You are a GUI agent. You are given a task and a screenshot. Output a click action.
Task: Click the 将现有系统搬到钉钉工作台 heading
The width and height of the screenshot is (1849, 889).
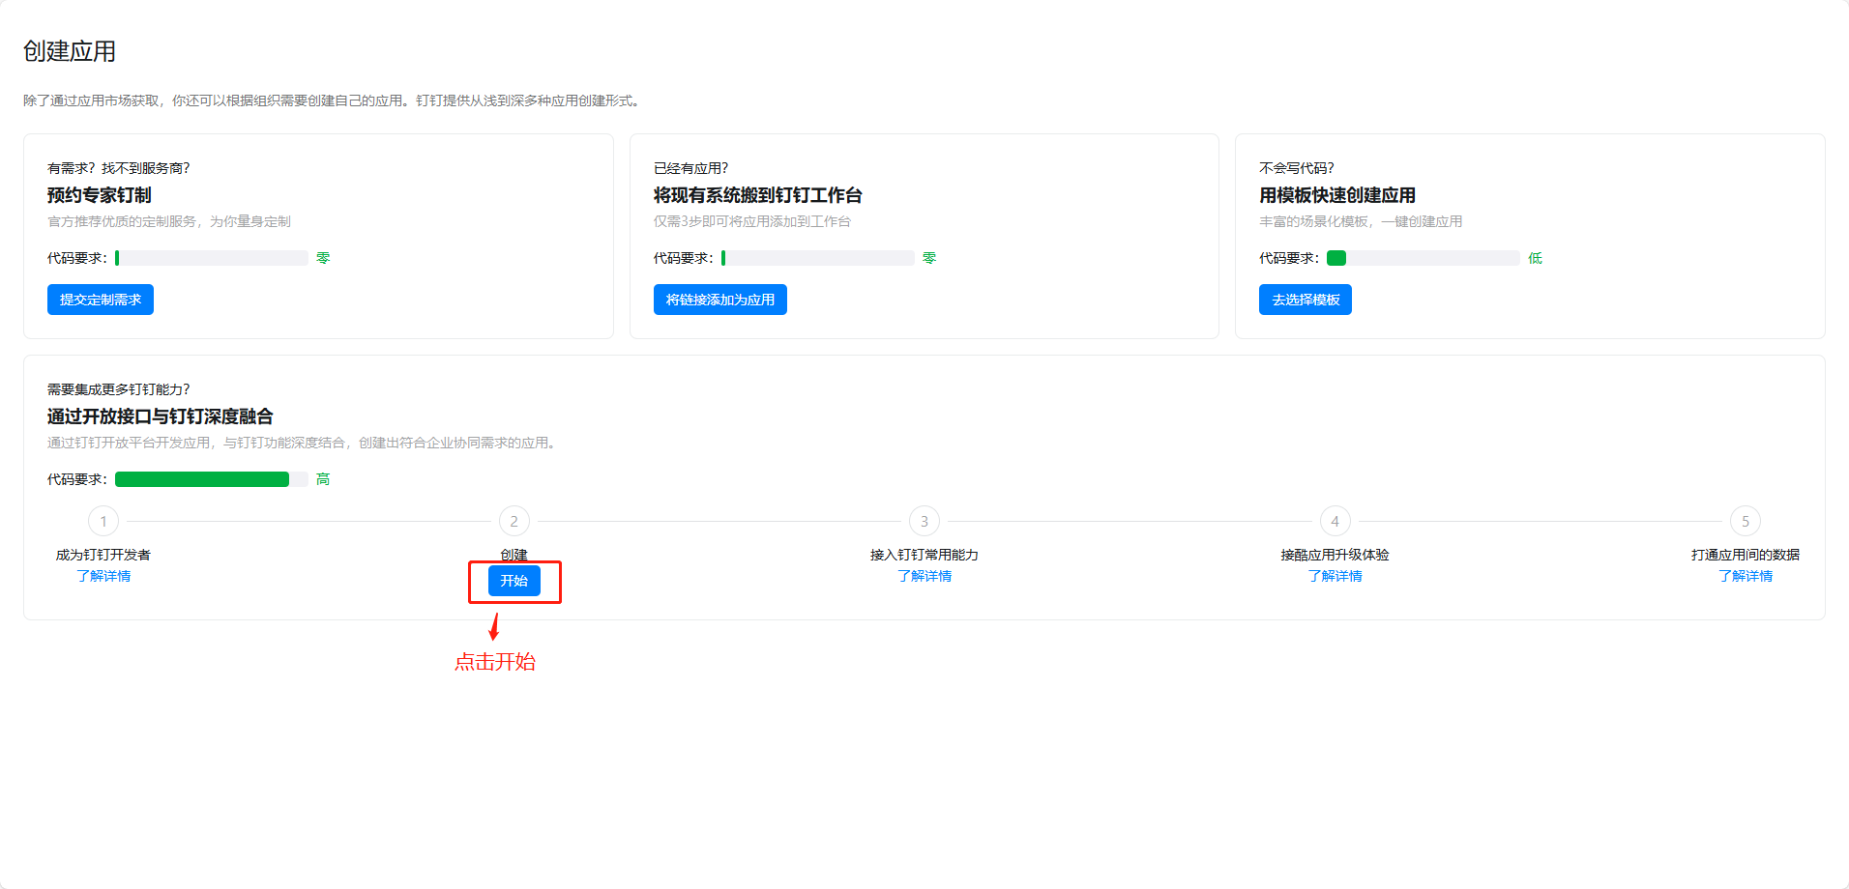(x=757, y=195)
